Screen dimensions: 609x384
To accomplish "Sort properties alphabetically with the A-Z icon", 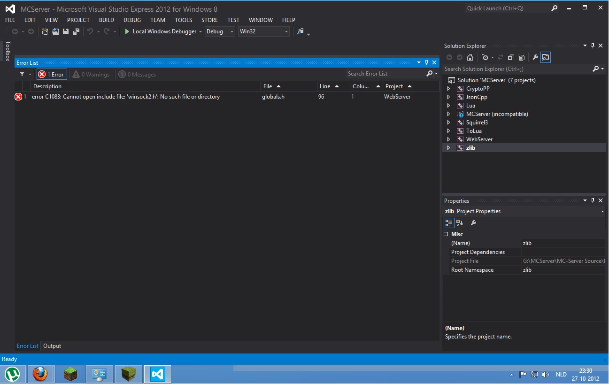I will 460,223.
